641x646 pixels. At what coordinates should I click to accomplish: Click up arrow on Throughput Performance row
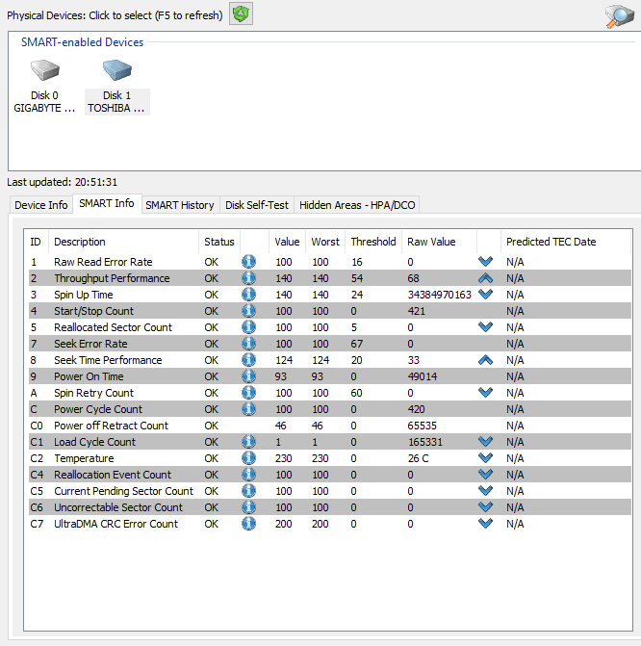pyautogui.click(x=486, y=278)
